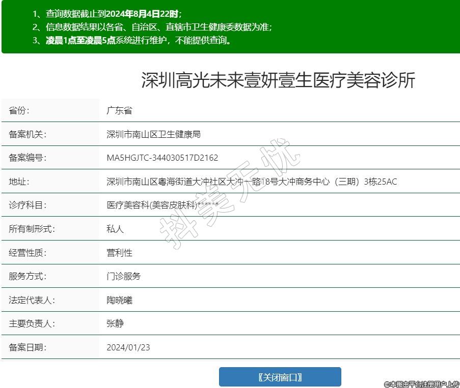Select the 备案编号 value MA5HGJTC-344030517D2162
This screenshot has height=388, width=460.
pos(162,158)
